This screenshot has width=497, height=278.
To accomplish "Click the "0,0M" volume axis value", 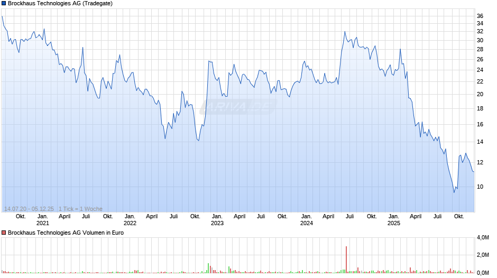I will click(x=483, y=273).
